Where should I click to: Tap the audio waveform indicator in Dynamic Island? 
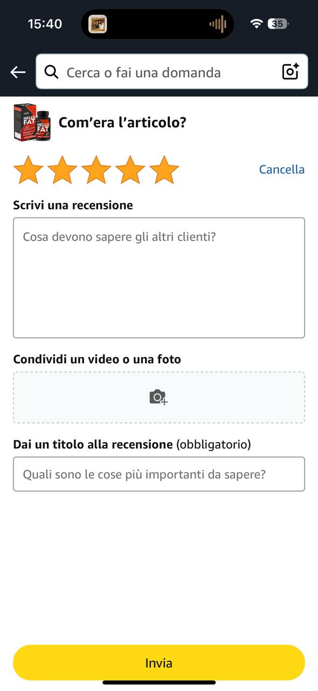[x=218, y=24]
